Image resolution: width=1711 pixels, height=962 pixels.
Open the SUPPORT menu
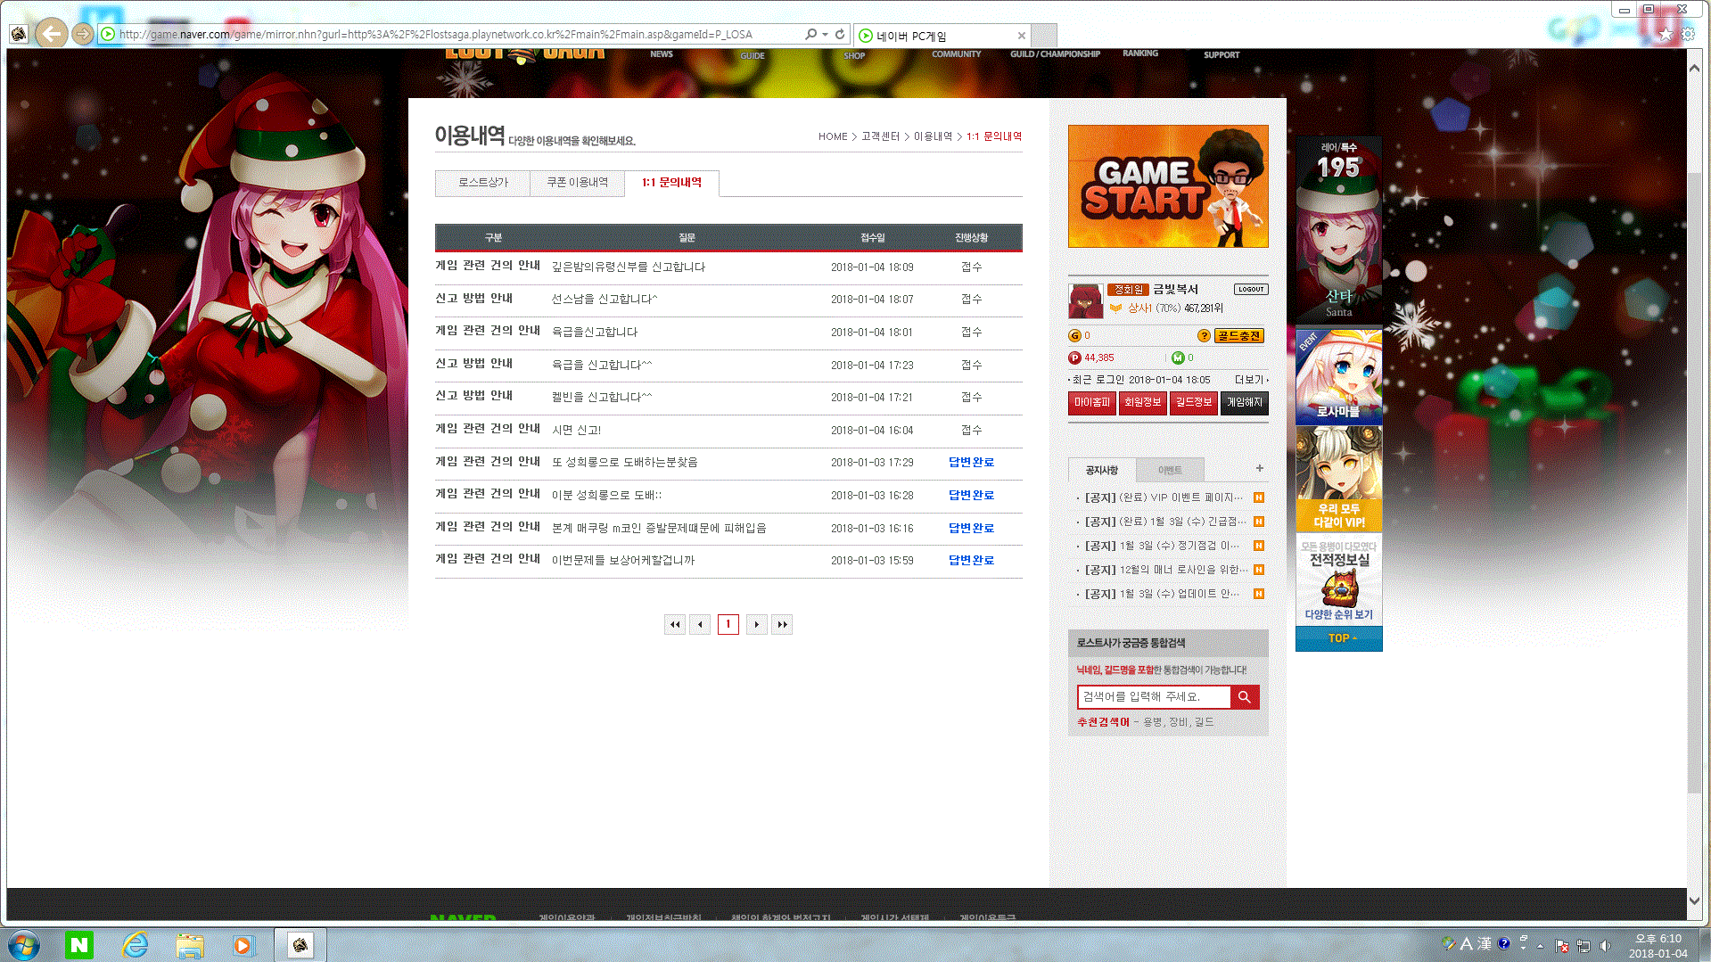click(x=1221, y=55)
